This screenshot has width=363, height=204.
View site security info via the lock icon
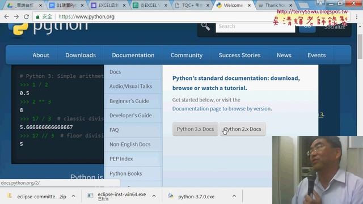point(37,16)
